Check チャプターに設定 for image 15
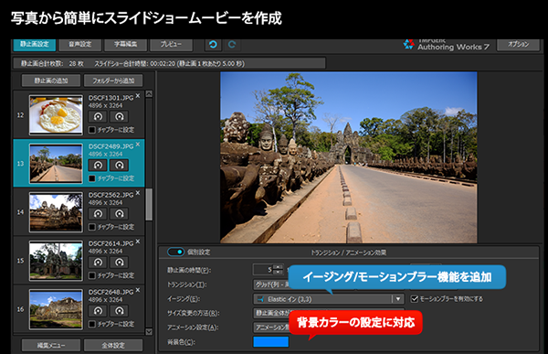Screen dimensions: 548x354 (92, 275)
